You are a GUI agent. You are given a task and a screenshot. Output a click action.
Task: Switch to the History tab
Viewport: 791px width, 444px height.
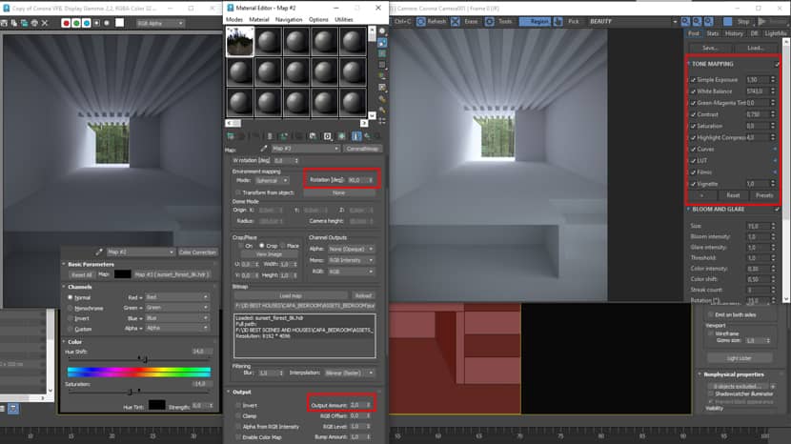point(734,33)
